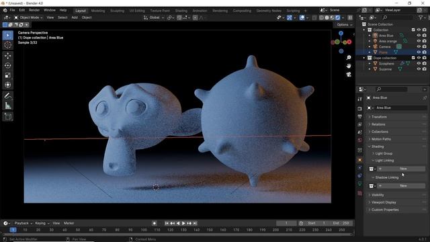This screenshot has height=242, width=430.
Task: Click the outliner search field
Action: (397, 17)
